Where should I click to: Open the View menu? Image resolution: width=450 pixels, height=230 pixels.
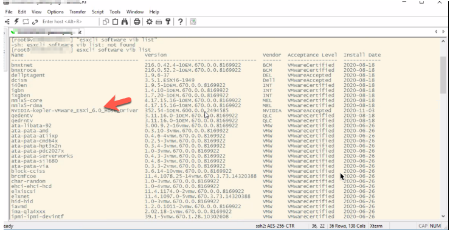(36, 12)
